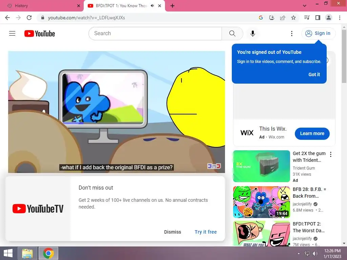Go to YouTube home via logo
347x260 pixels.
(x=40, y=34)
